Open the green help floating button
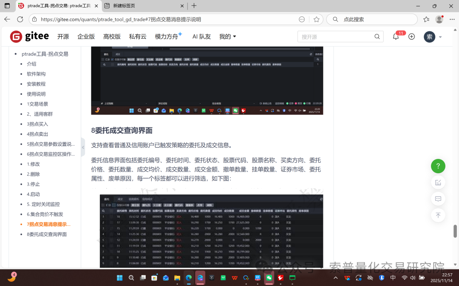The height and width of the screenshot is (286, 459). pyautogui.click(x=438, y=166)
